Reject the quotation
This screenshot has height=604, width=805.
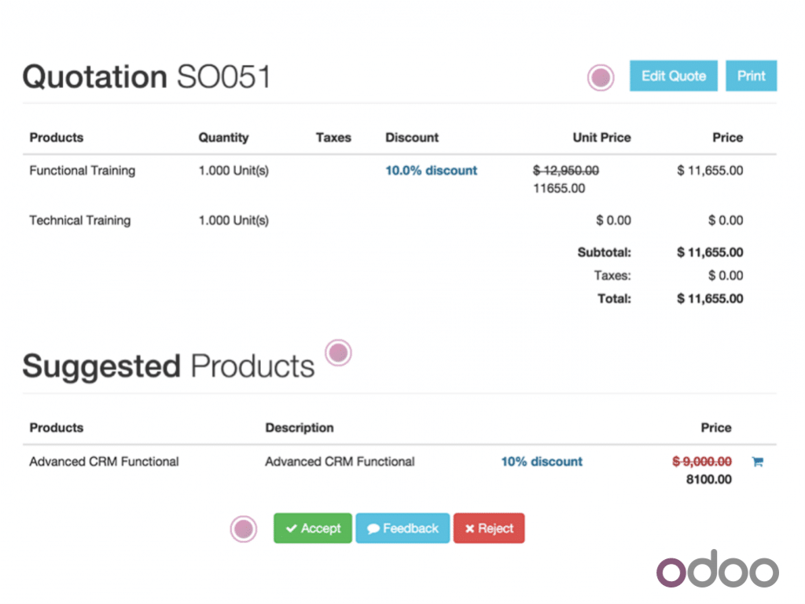tap(488, 528)
